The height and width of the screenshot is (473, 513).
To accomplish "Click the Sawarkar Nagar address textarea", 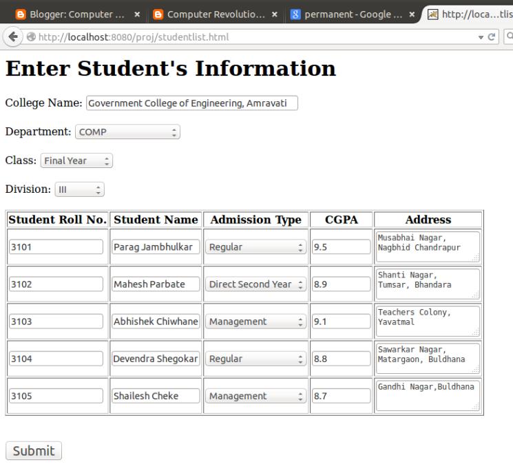I will coord(428,359).
